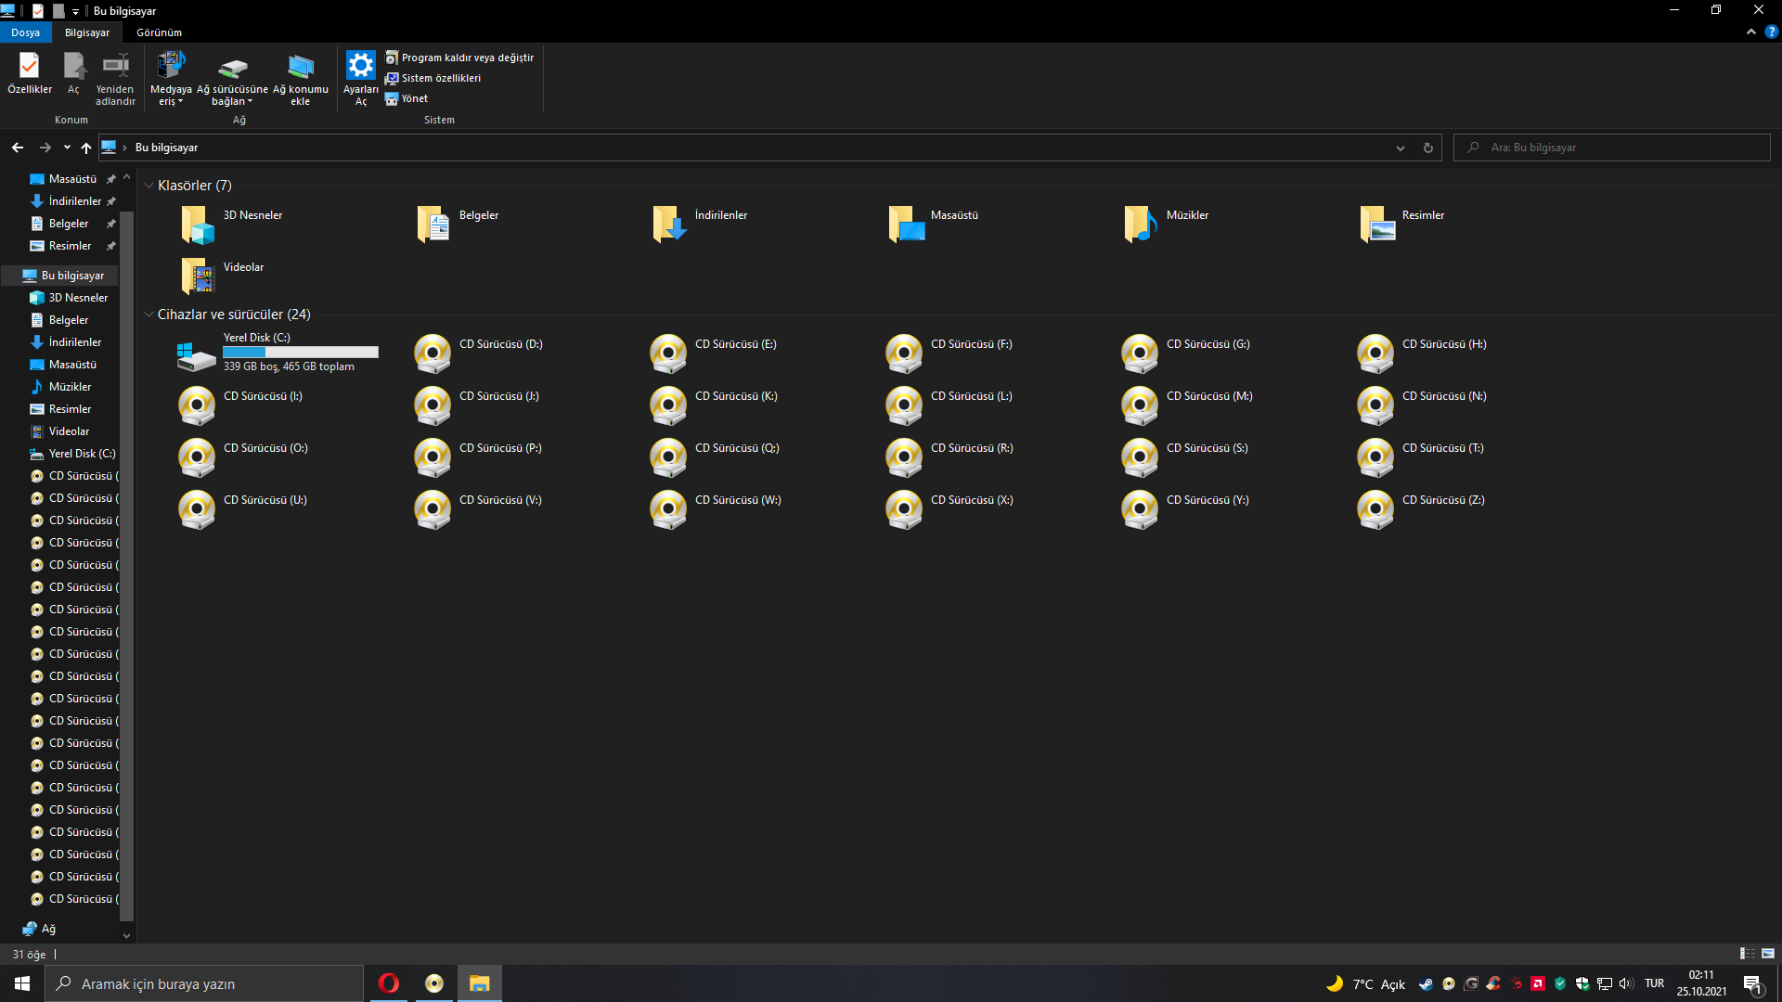Open the Görünüm ribbon tab
This screenshot has height=1002, width=1782.
tap(159, 32)
